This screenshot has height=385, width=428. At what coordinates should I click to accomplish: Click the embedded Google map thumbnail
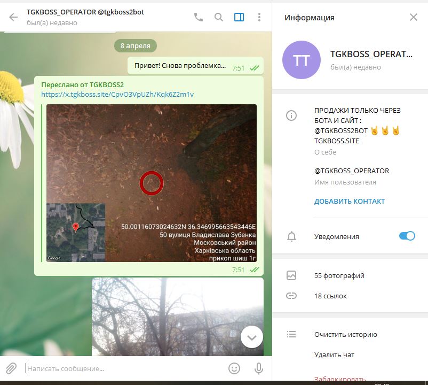coord(76,233)
